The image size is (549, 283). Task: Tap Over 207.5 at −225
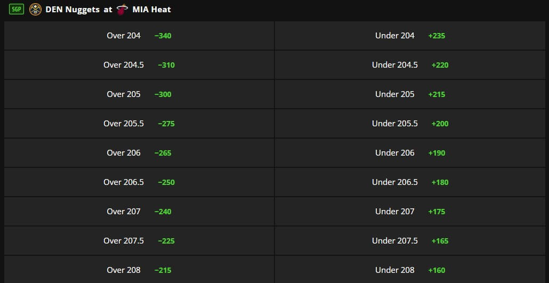[139, 241]
